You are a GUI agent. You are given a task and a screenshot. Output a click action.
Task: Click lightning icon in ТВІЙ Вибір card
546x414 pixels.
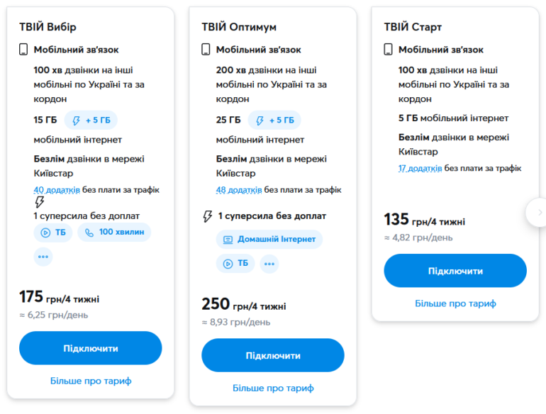40,202
